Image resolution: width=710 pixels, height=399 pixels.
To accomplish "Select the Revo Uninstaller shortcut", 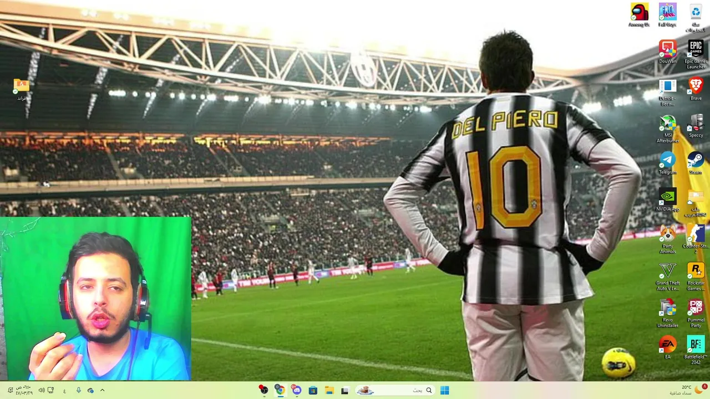I will coord(667,314).
